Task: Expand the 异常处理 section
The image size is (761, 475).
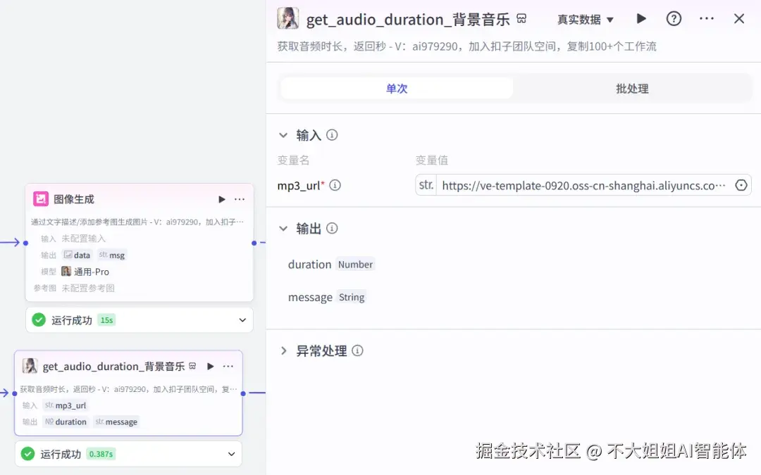Action: coord(283,350)
